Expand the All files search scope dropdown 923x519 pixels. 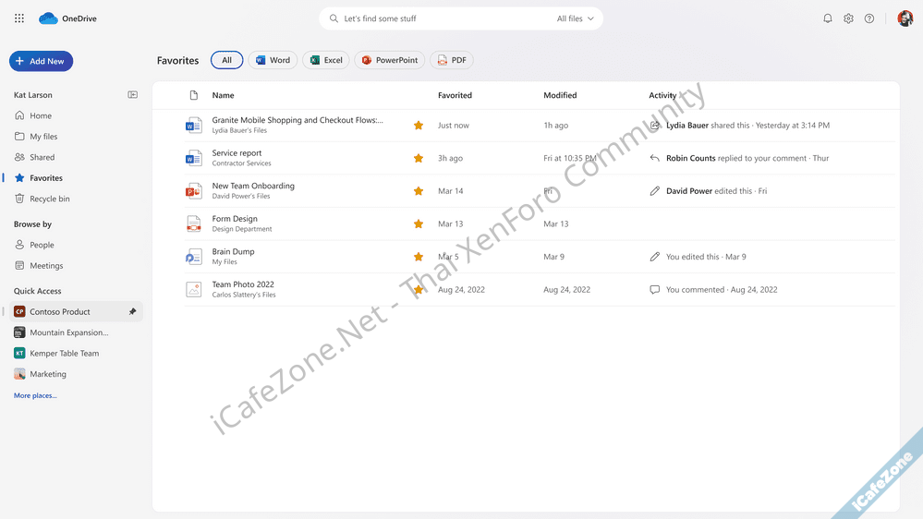click(576, 18)
